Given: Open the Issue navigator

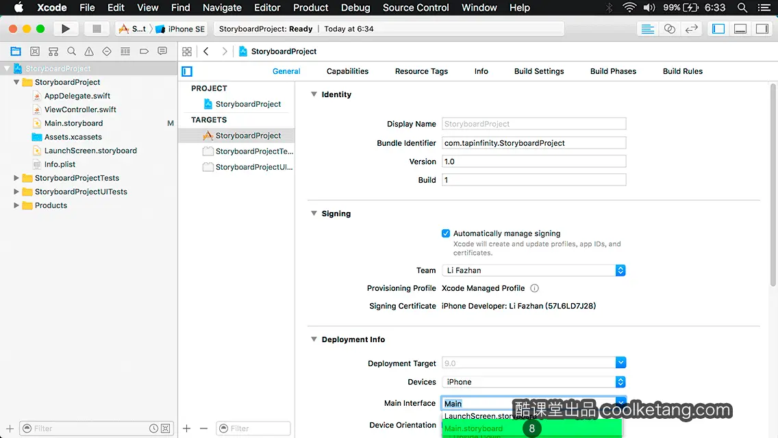Looking at the screenshot, I should tap(89, 51).
